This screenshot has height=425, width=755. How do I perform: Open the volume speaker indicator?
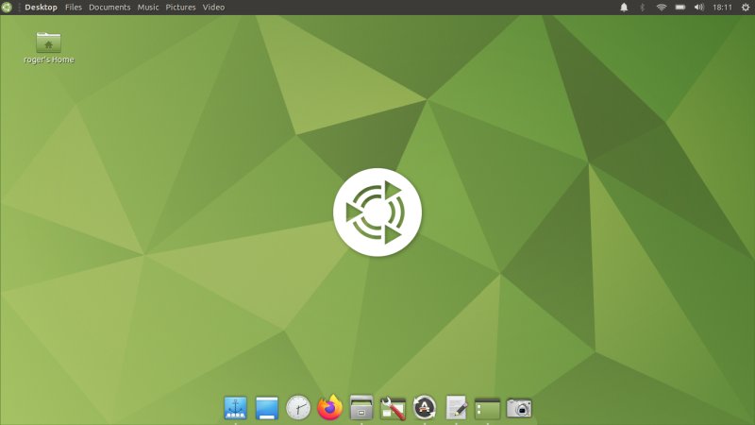(x=699, y=8)
